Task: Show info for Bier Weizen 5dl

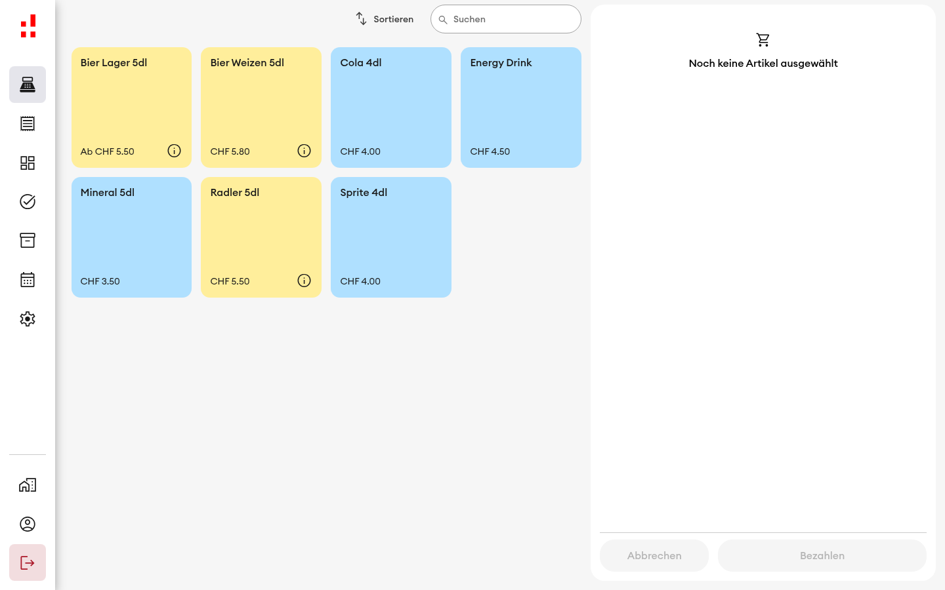Action: click(x=304, y=151)
